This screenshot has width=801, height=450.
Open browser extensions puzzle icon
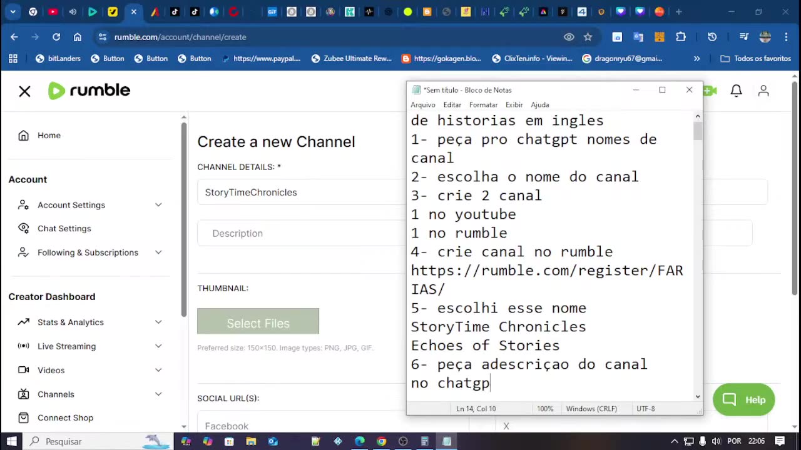pos(681,37)
